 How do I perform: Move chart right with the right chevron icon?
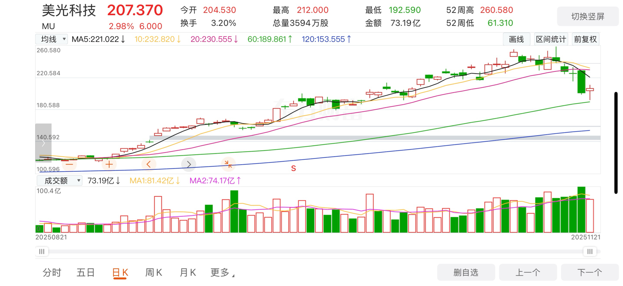coord(189,164)
